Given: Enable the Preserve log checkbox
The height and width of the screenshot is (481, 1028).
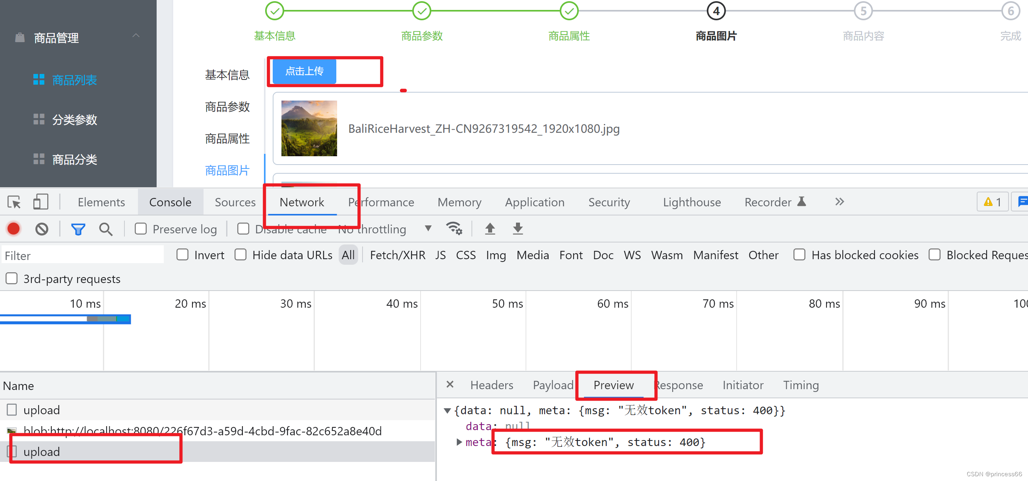Looking at the screenshot, I should [x=140, y=229].
